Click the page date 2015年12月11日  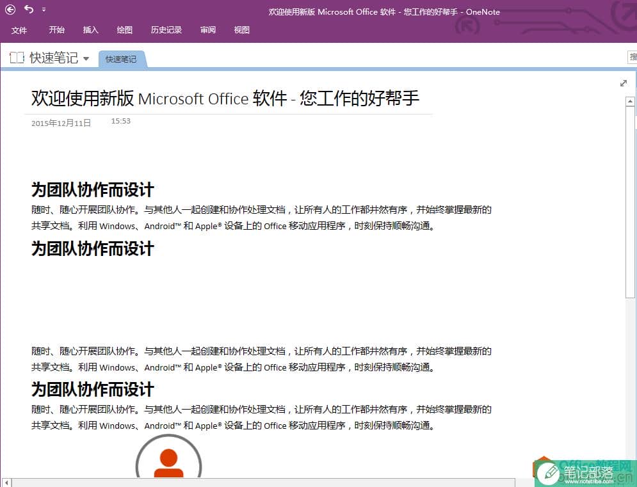coord(61,123)
